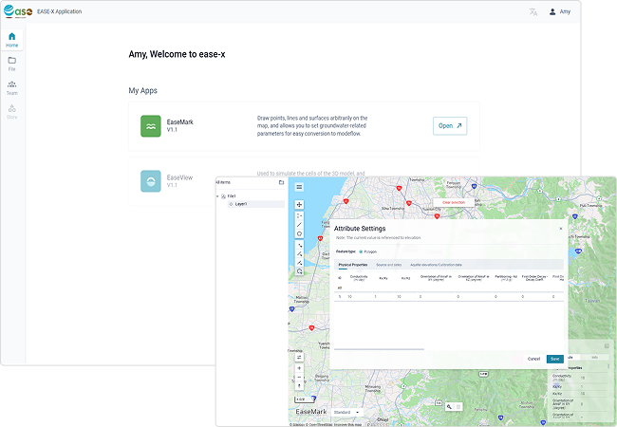Screen dimensions: 617x427
Task: Select the lasso selection tool
Action: [x=299, y=271]
